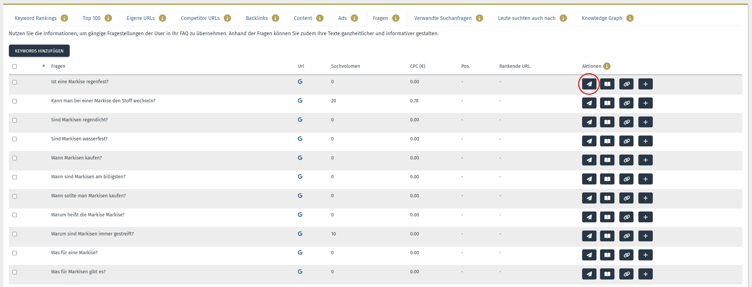Viewport: 752px width, 287px height.
Task: Click question text 'Warum sind Markisen immer gestreift?'
Action: point(92,234)
